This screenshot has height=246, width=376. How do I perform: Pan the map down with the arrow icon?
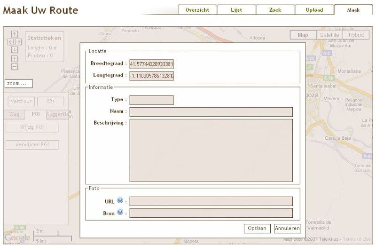click(15, 50)
